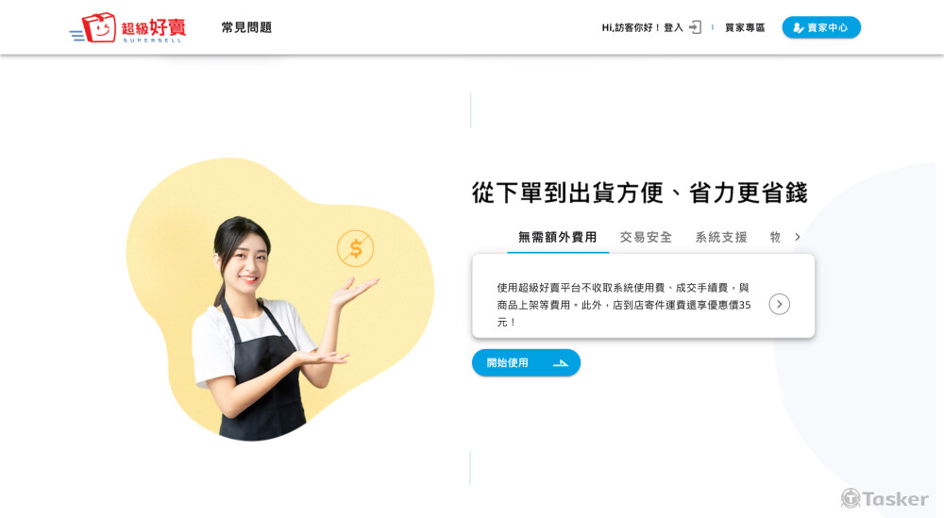Select the partially hidden 物 tab
This screenshot has height=518, width=944.
point(775,237)
